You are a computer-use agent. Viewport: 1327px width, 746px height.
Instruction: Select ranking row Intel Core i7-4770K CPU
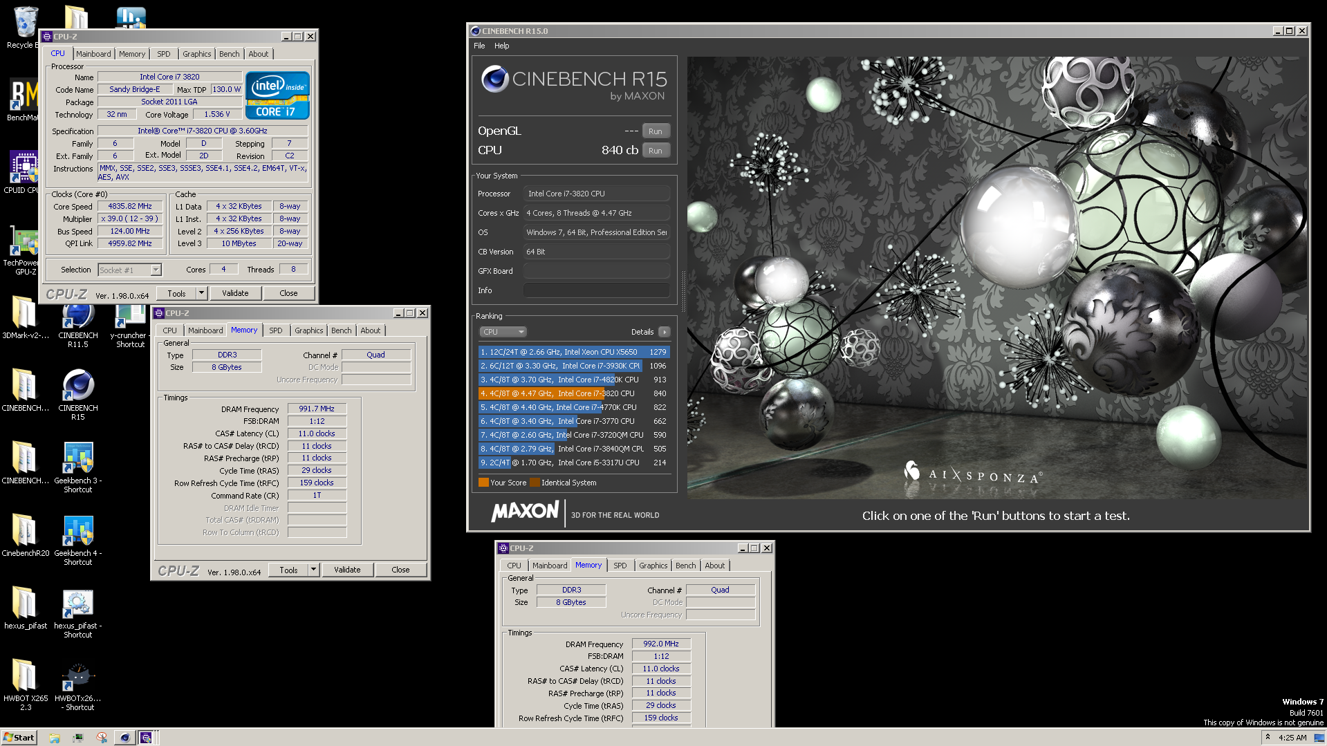pyautogui.click(x=573, y=407)
